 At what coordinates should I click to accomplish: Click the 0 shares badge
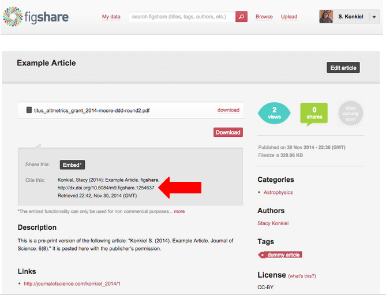coord(314,113)
